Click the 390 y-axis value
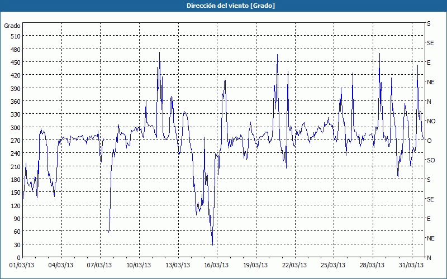Screen dimensions: 447x279 click(16, 88)
